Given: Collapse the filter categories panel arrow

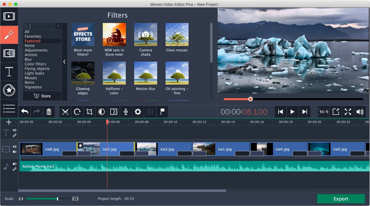Looking at the screenshot, I should point(64,62).
